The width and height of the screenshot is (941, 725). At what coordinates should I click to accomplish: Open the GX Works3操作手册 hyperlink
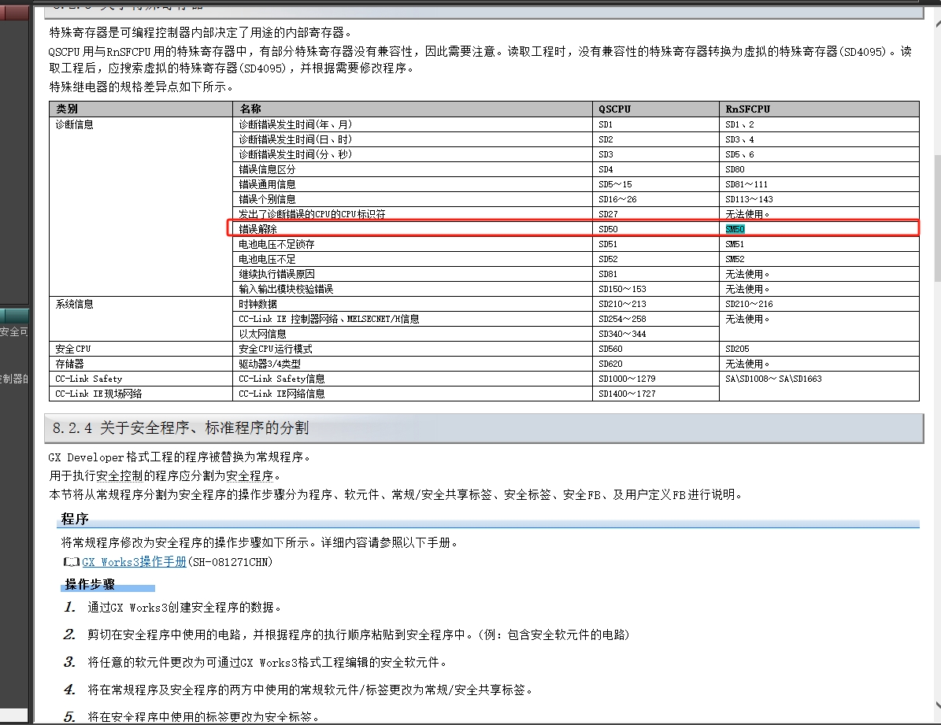coord(134,562)
